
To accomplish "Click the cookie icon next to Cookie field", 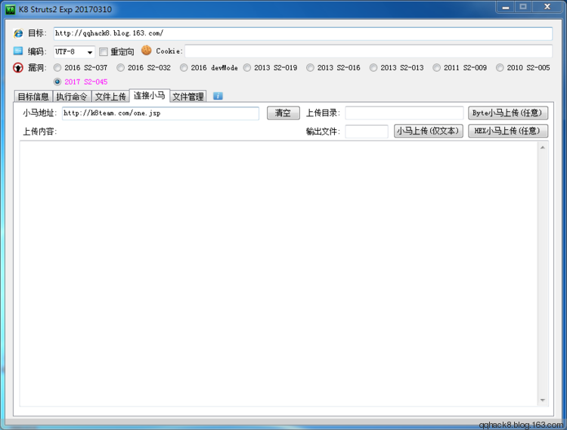I will coord(147,50).
